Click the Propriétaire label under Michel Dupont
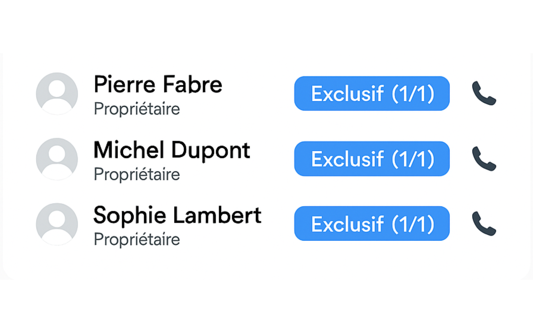Image resolution: width=533 pixels, height=333 pixels. [x=137, y=174]
